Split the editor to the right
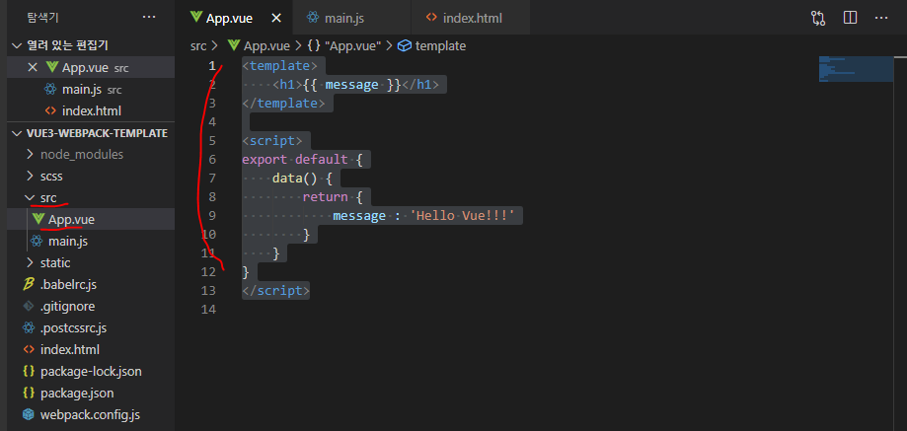The width and height of the screenshot is (907, 431). 850,18
